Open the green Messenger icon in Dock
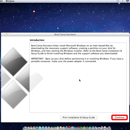 [90, 128]
